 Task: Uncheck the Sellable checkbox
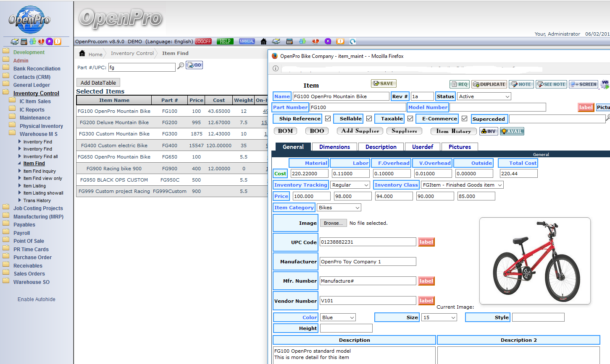(369, 119)
